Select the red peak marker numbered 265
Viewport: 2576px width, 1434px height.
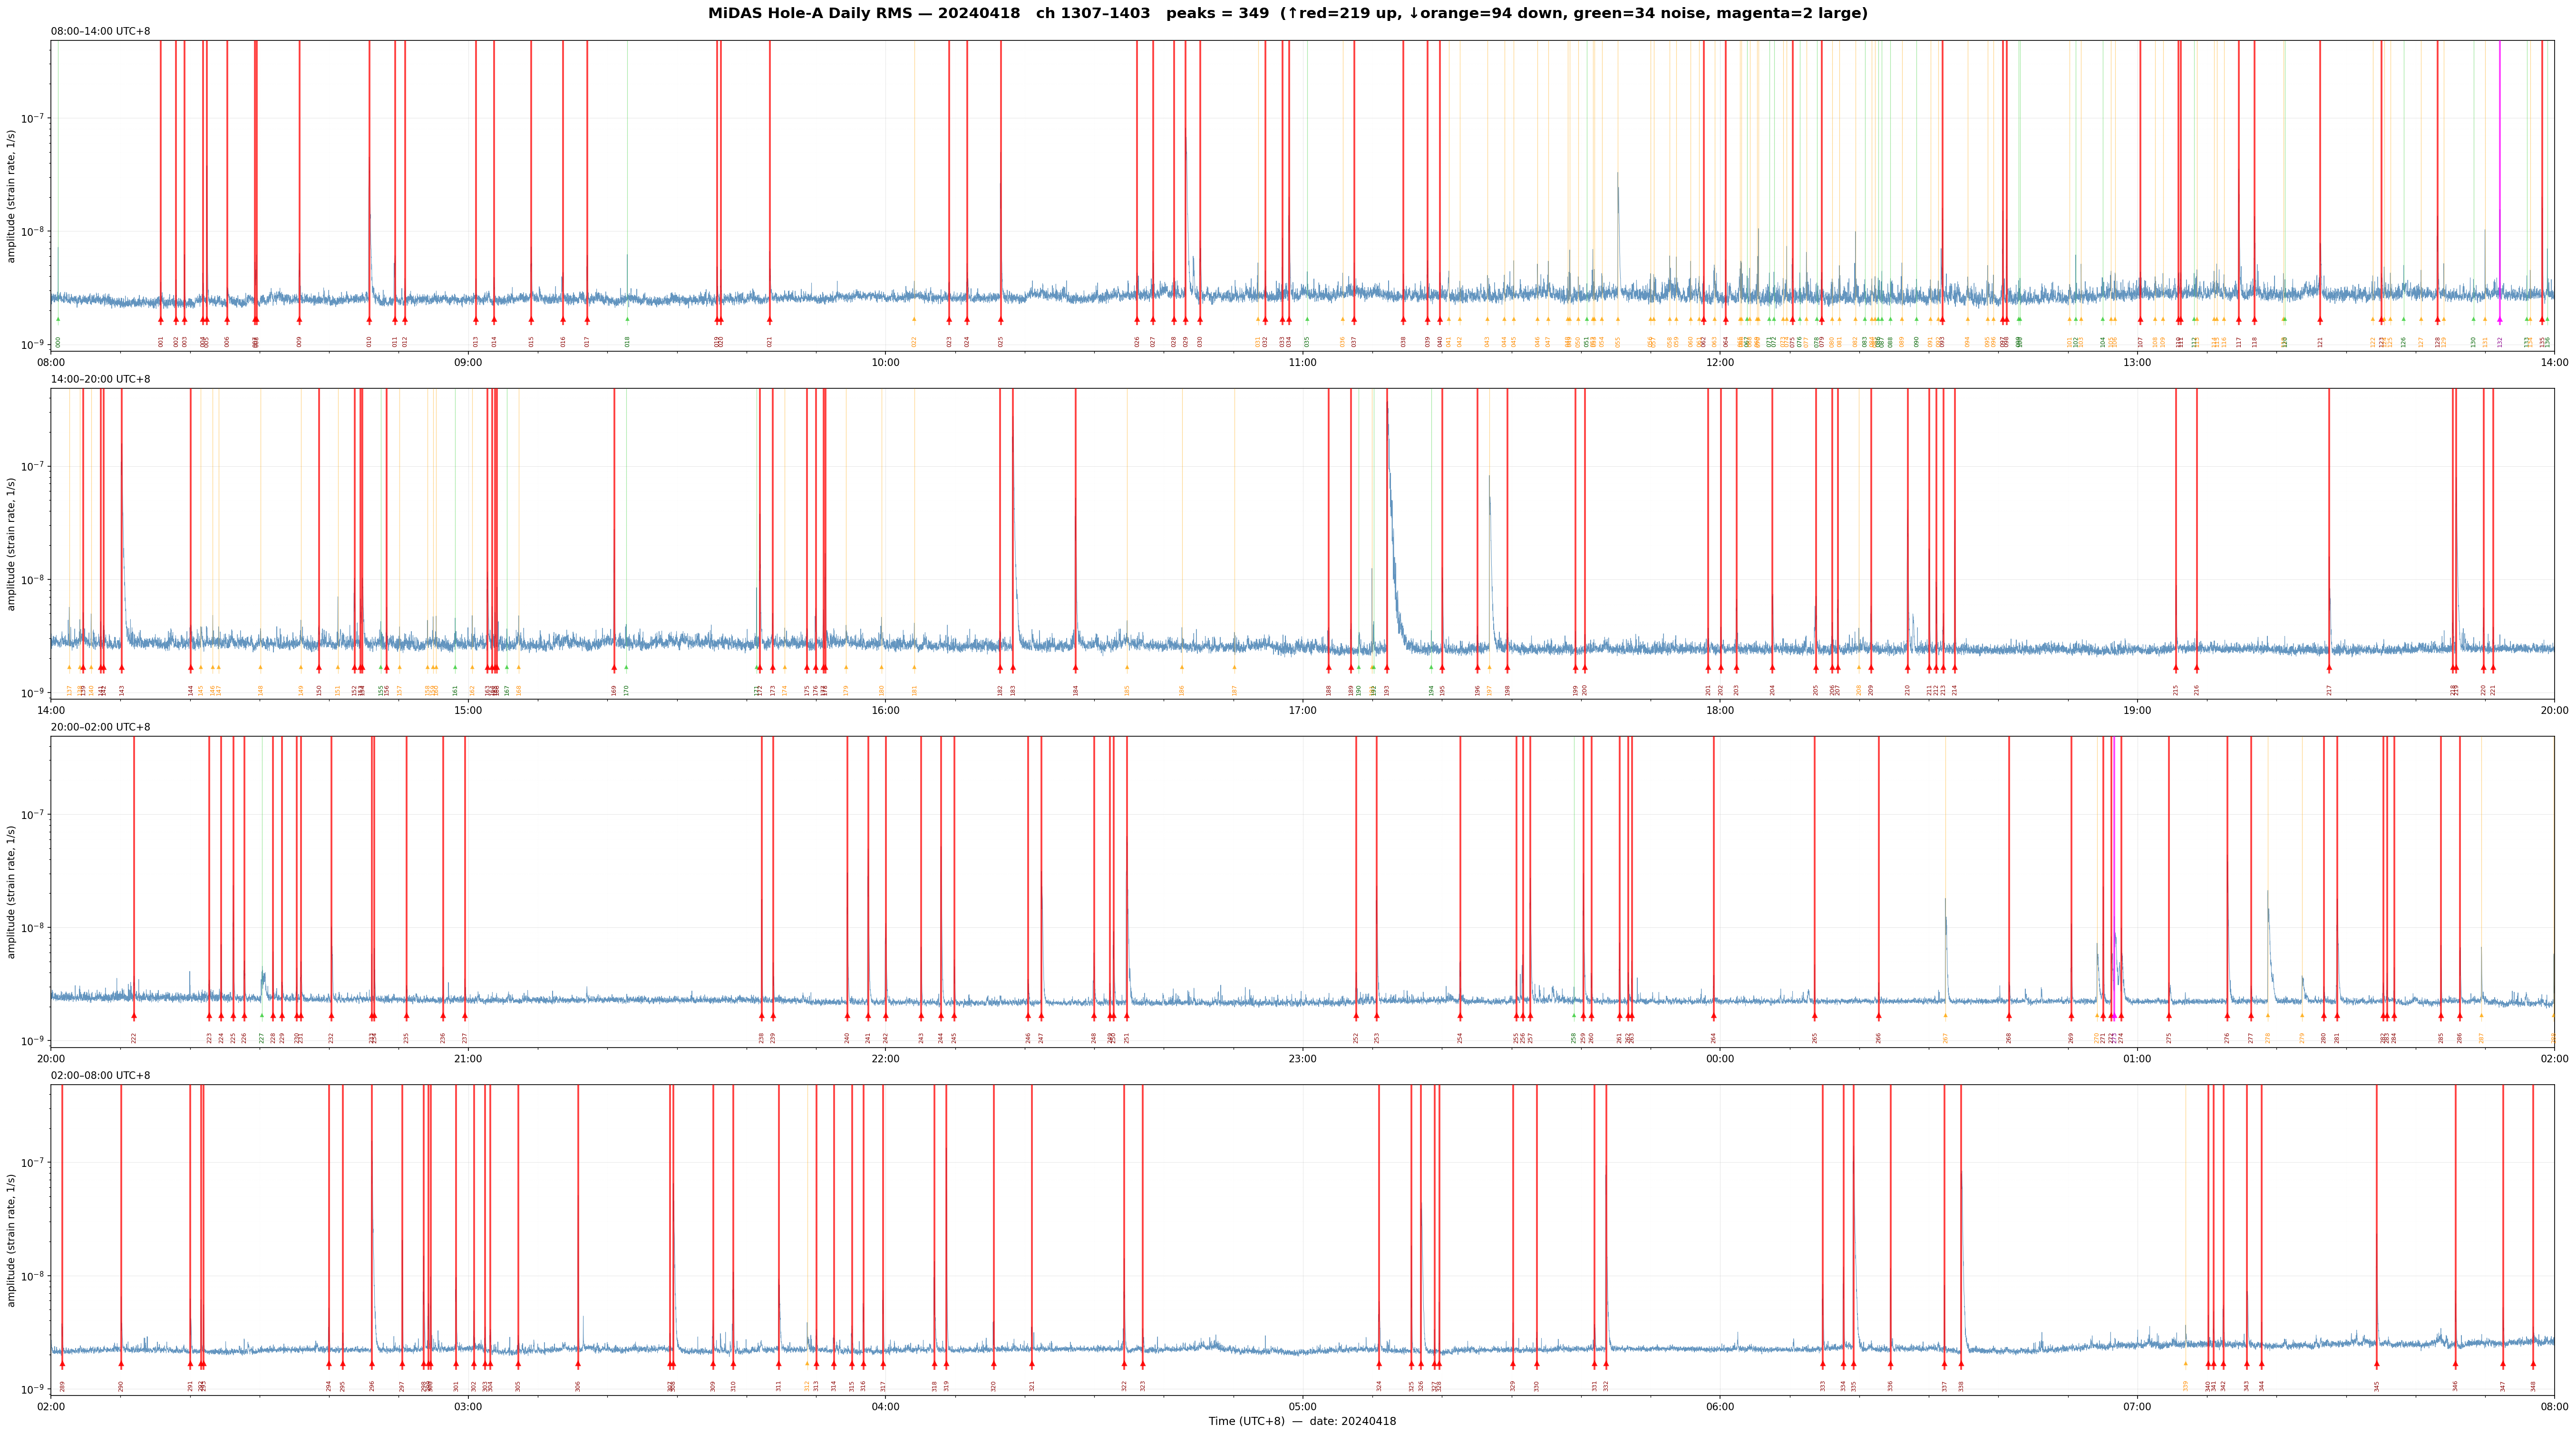1815,1016
